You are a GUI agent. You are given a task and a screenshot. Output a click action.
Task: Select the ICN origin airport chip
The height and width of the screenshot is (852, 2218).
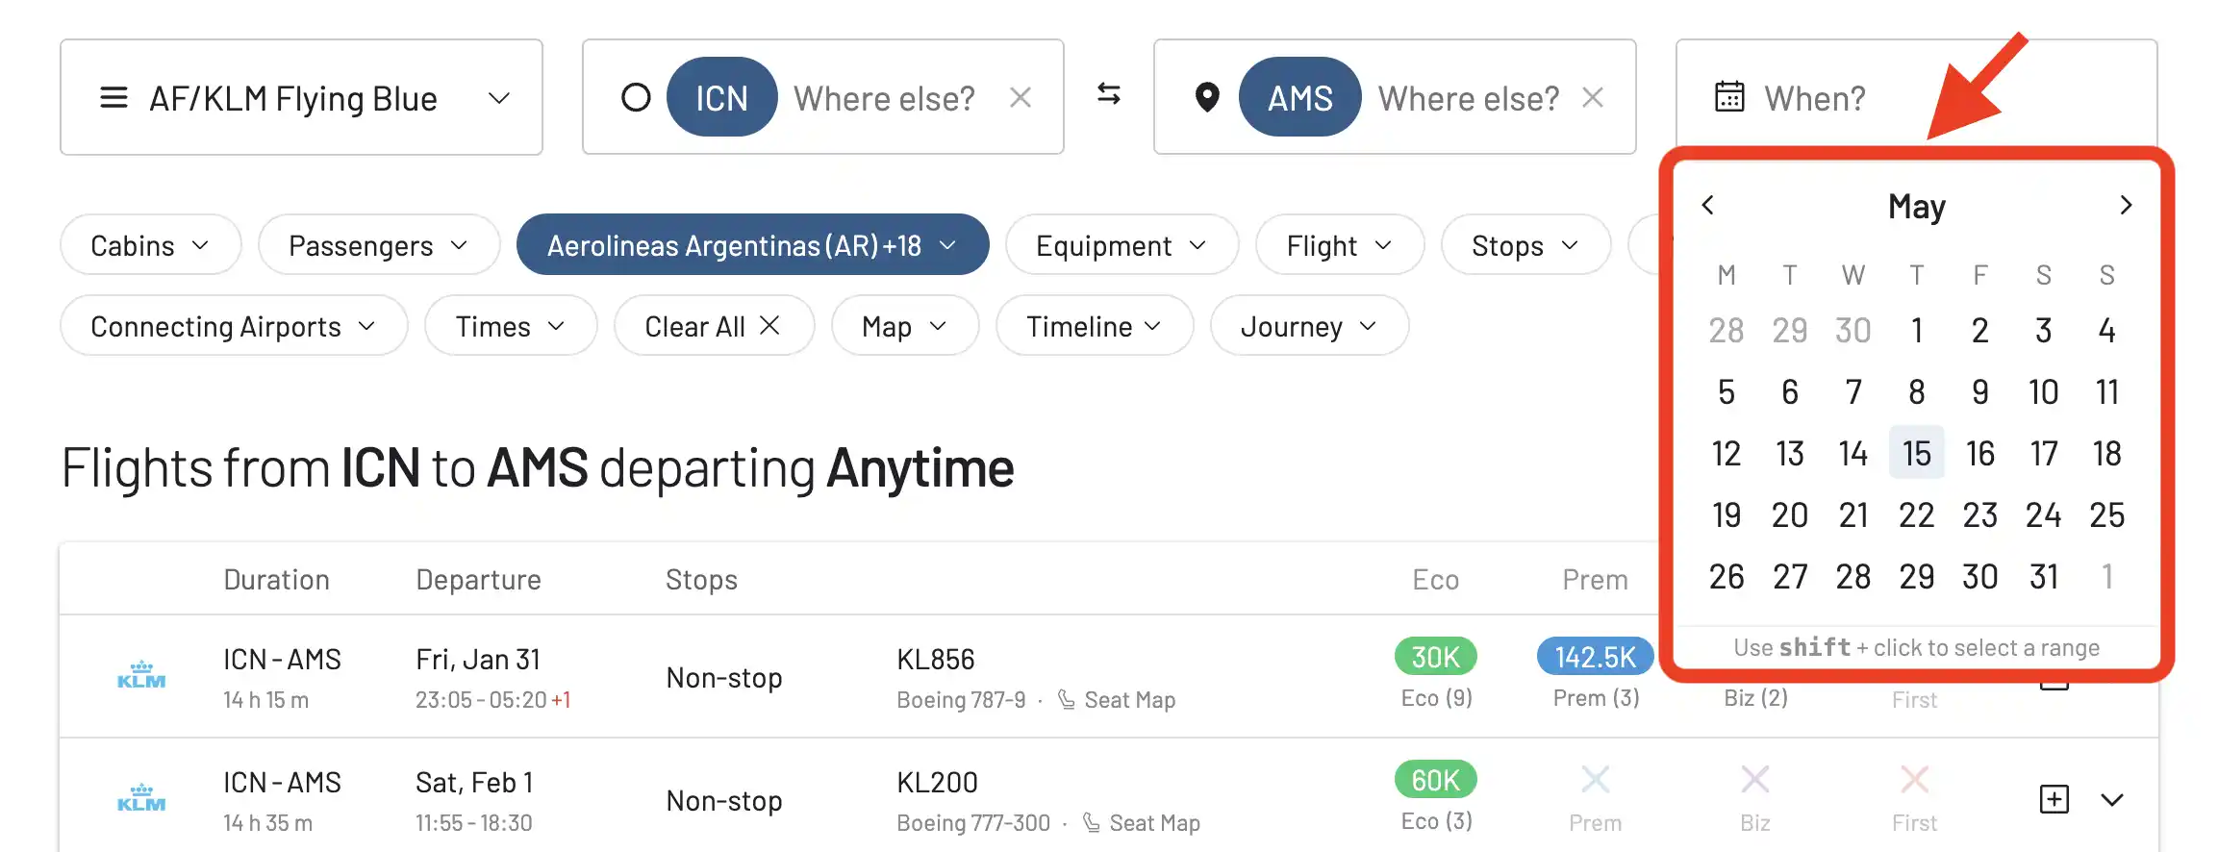click(x=721, y=97)
